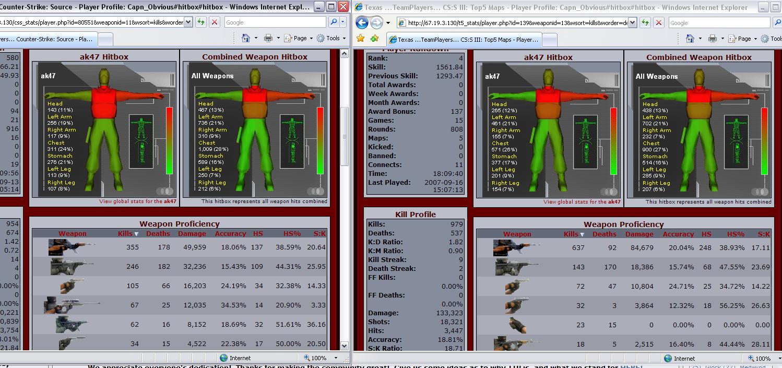Open ak47 global stats link in Texas TeamPlayers window
The image size is (782, 368).
tap(582, 202)
